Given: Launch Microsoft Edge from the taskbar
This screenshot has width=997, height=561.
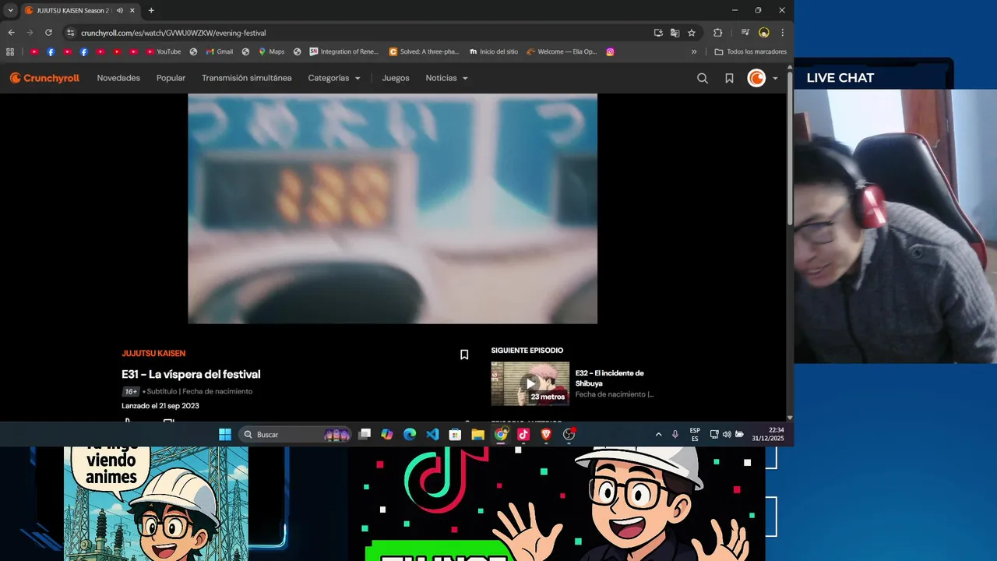Looking at the screenshot, I should coord(410,434).
